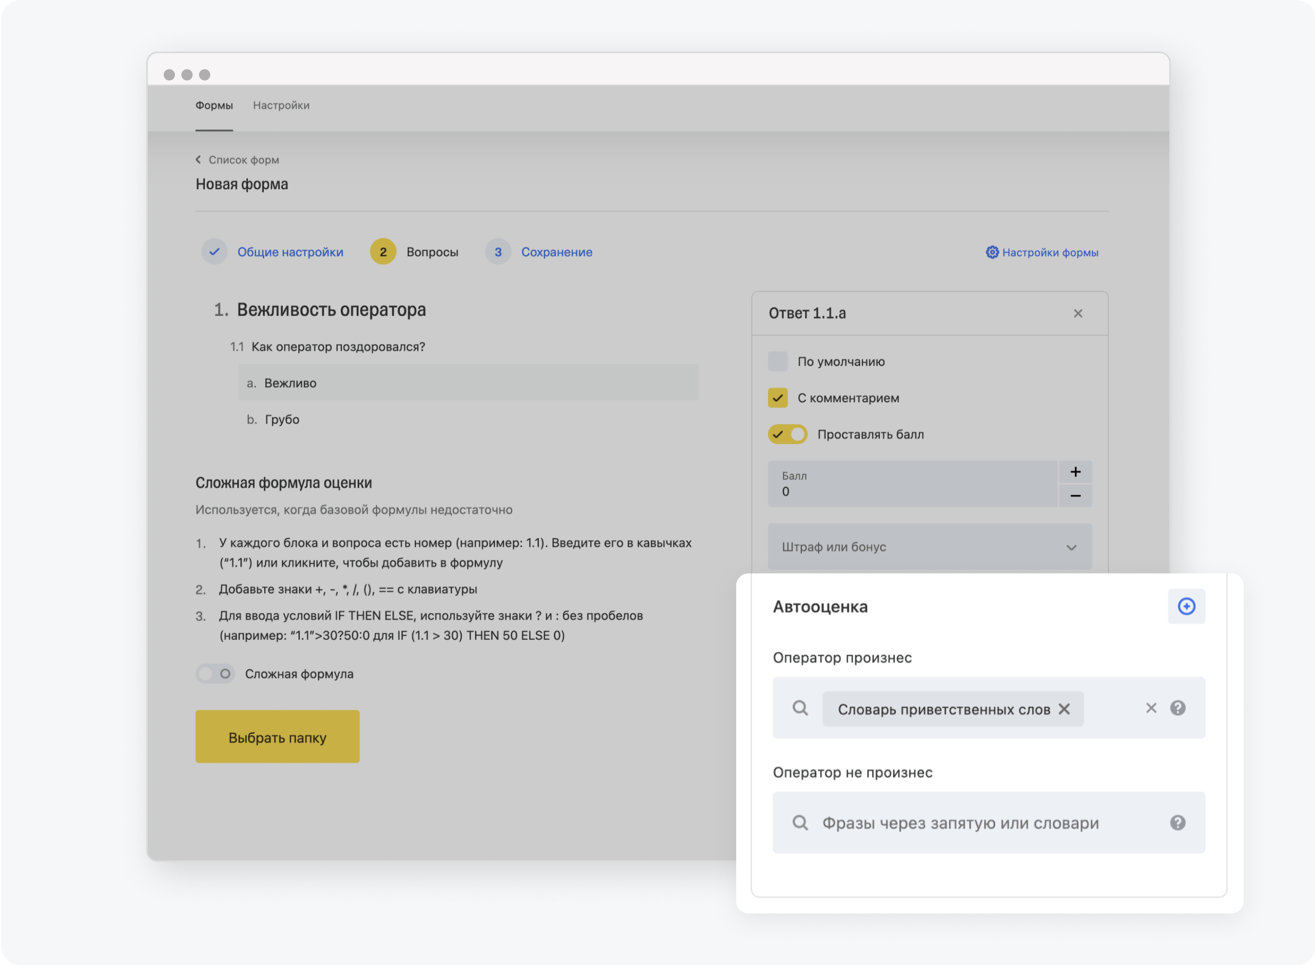Increase the Балл value with plus
The width and height of the screenshot is (1315, 965).
pos(1075,472)
